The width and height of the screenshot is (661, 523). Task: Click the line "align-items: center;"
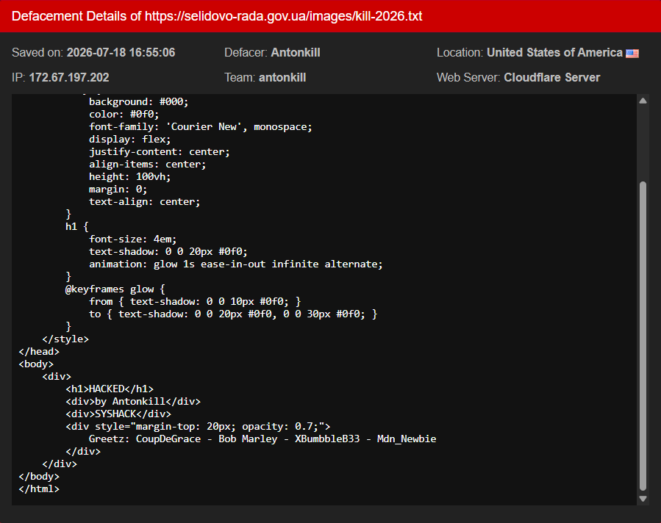[x=148, y=165]
